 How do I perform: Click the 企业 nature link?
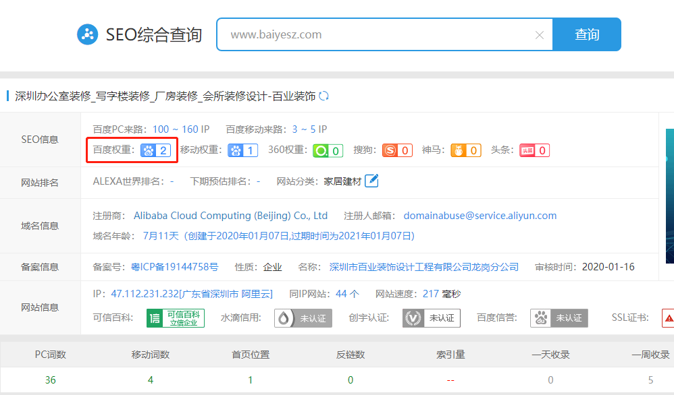(x=273, y=267)
